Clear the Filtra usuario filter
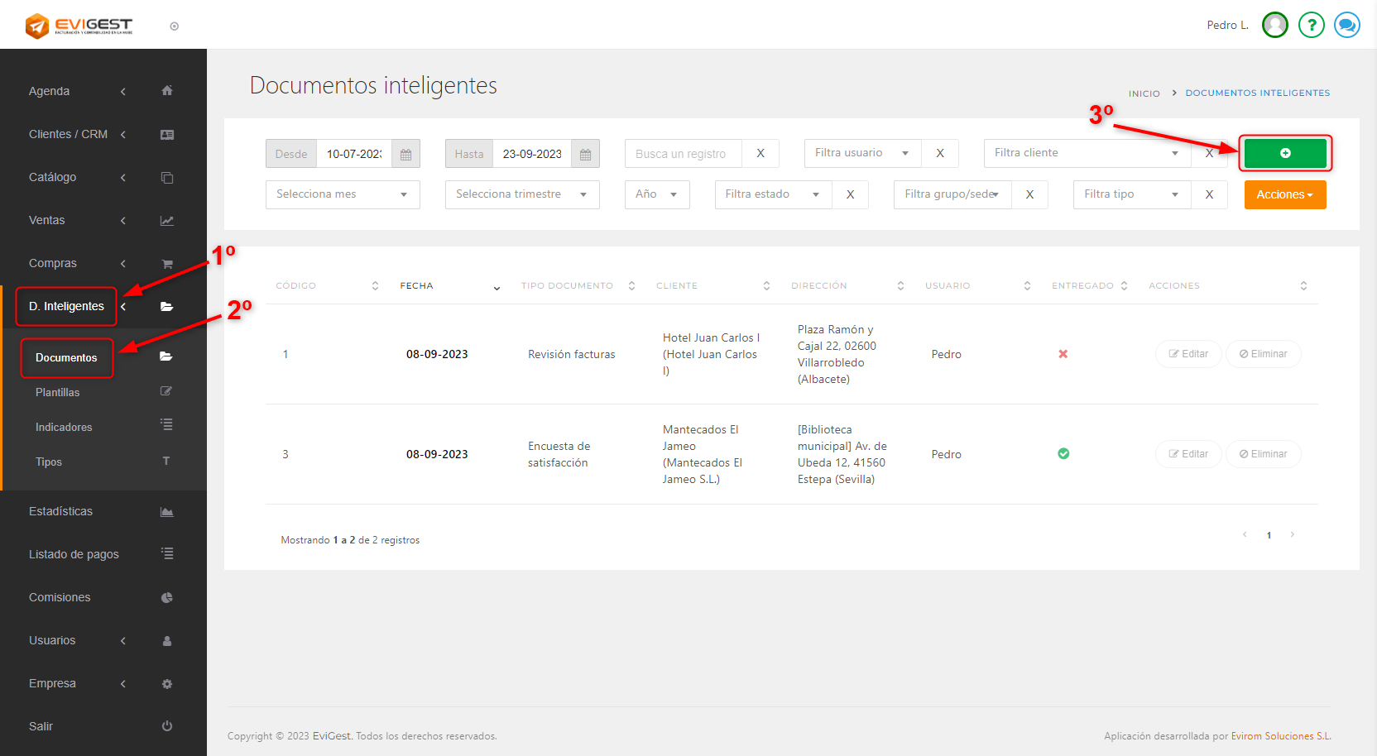1377x756 pixels. point(940,153)
